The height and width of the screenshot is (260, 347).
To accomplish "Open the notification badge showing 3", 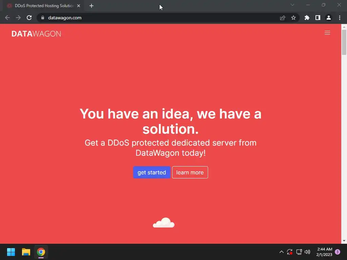I will pyautogui.click(x=338, y=252).
